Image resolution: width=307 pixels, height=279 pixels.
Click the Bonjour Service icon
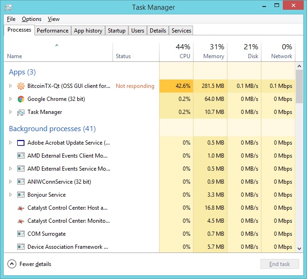point(21,195)
